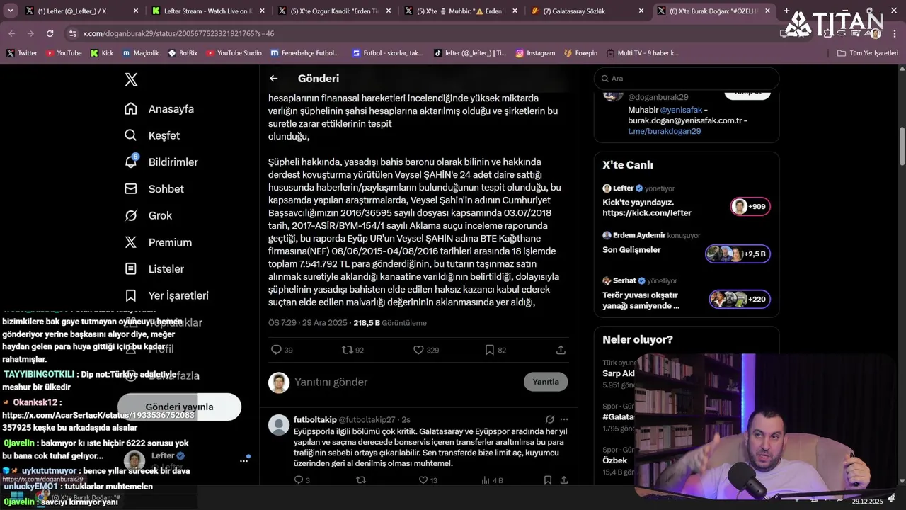Open Anasayfa home page
The image size is (906, 510).
tap(159, 109)
